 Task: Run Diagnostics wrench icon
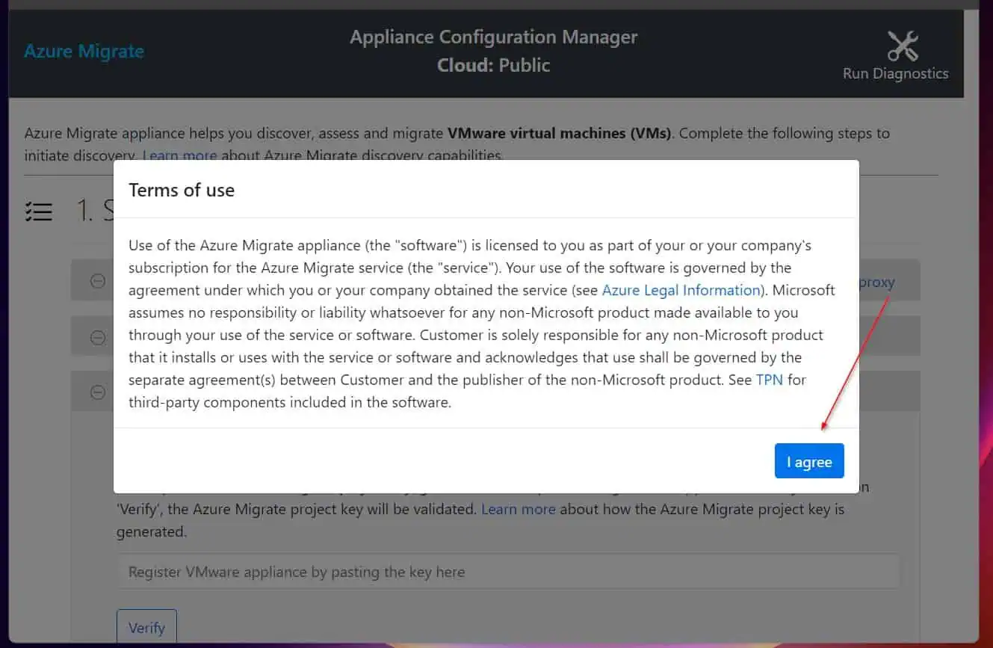click(x=903, y=46)
